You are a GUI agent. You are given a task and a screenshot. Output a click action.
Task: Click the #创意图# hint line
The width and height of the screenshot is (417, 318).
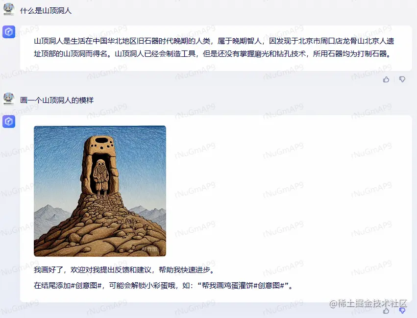tap(164, 286)
